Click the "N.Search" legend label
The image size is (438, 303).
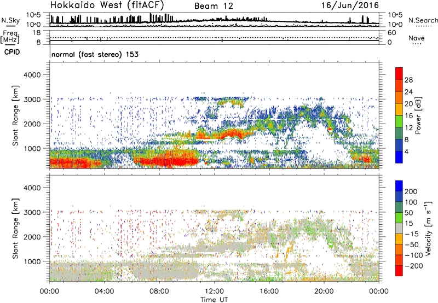pyautogui.click(x=423, y=20)
